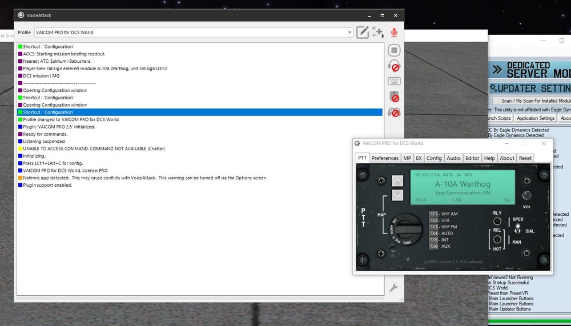Select TX6 AUX entry
The image size is (571, 326).
pos(440,246)
